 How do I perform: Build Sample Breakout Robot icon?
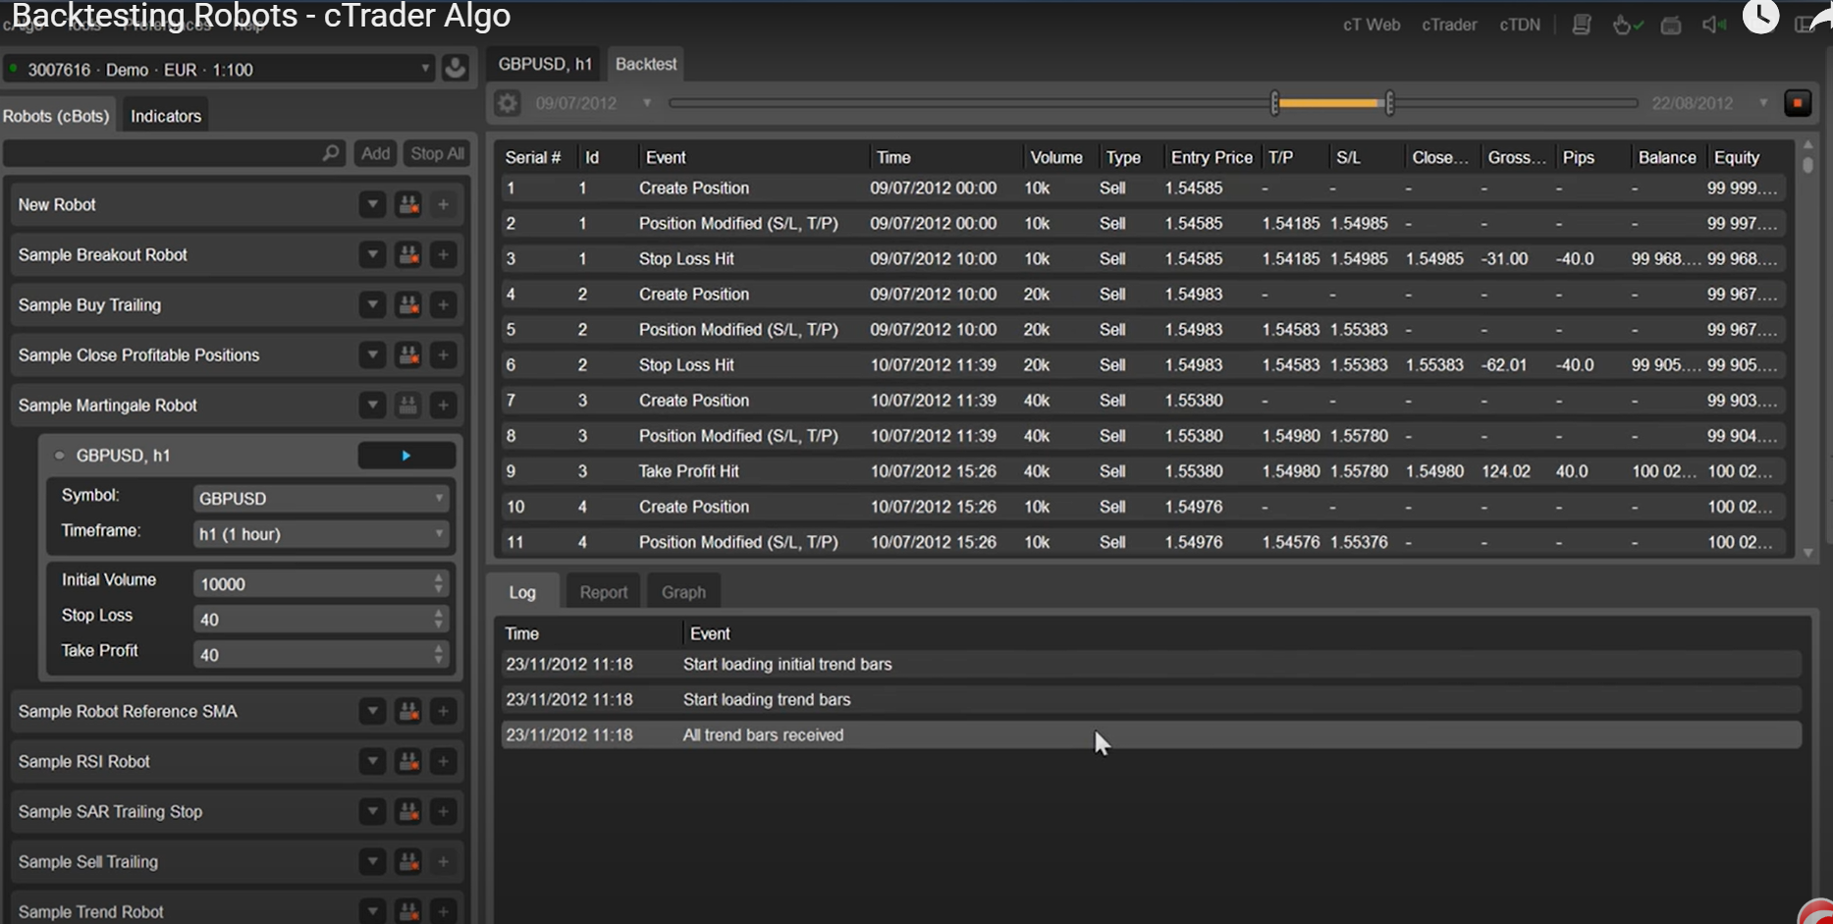[408, 254]
